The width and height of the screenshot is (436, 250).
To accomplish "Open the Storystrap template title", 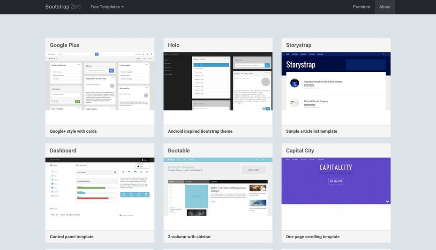I will point(299,45).
